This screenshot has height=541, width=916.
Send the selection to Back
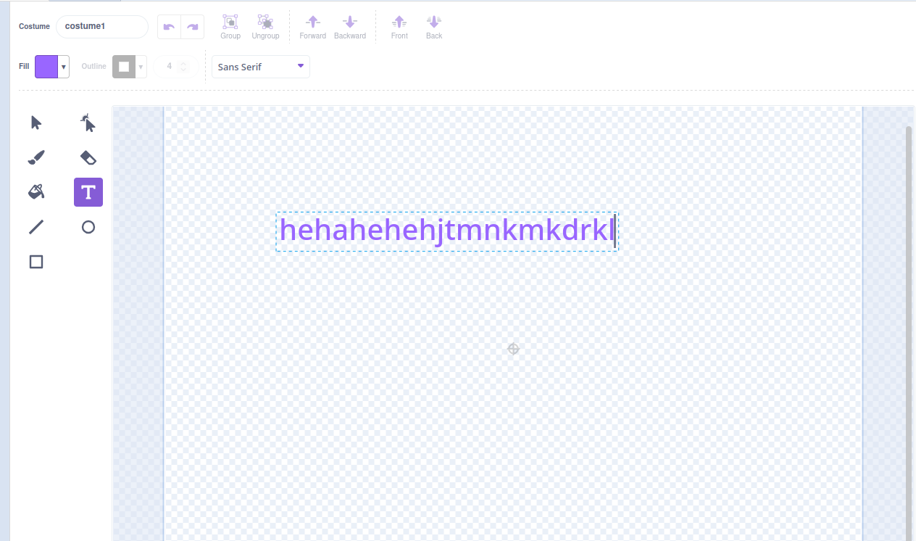[x=434, y=26]
